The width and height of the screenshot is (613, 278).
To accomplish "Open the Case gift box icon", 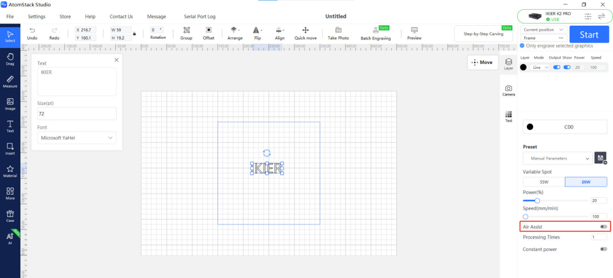I will [x=10, y=216].
